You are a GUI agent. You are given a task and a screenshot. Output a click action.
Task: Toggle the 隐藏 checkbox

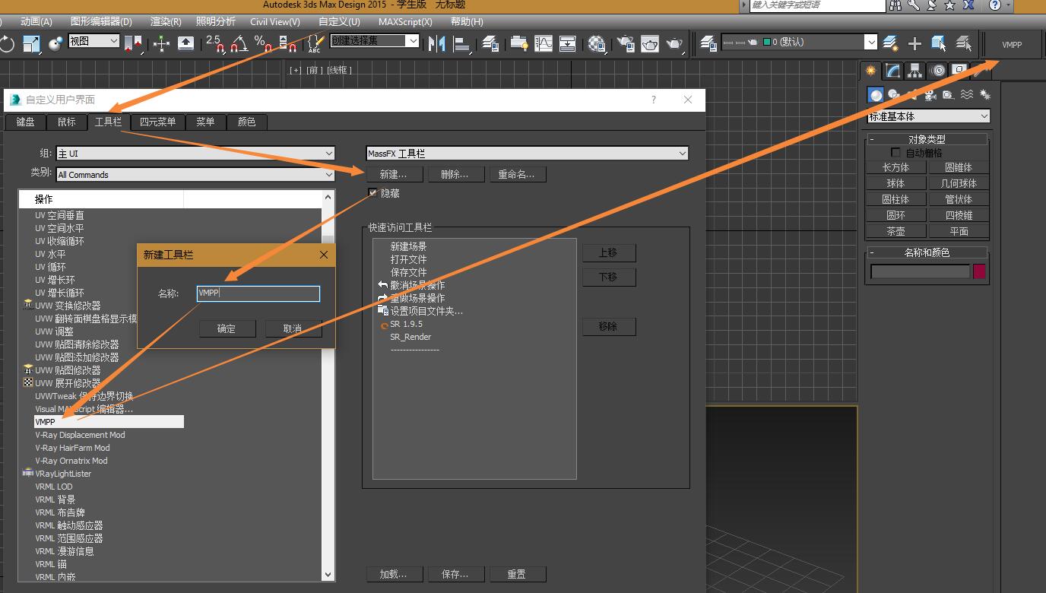click(372, 193)
